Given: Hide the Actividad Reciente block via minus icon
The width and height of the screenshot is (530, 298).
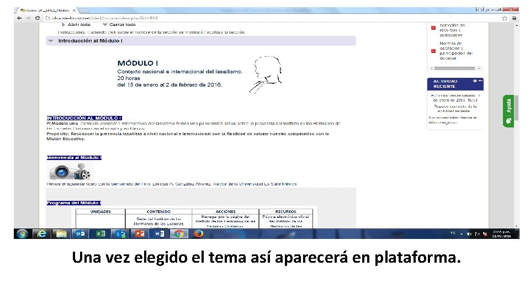Looking at the screenshot, I should click(480, 81).
